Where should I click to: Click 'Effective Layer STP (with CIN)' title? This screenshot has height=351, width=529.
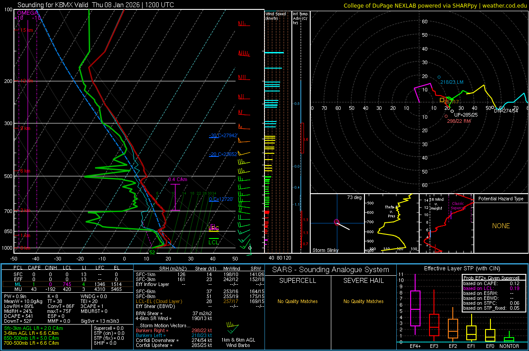462,269
